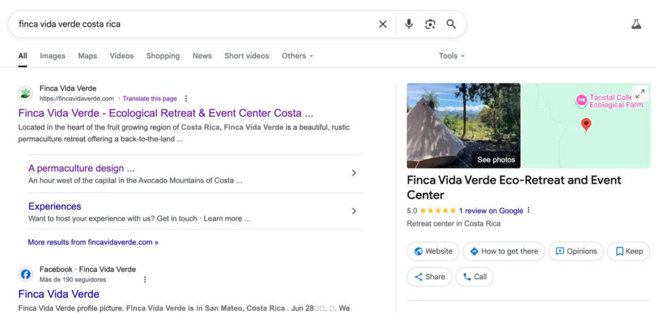Viewport: 656px width, 313px height.
Task: Click the Retreat center in Costa Rica text
Action: click(454, 224)
